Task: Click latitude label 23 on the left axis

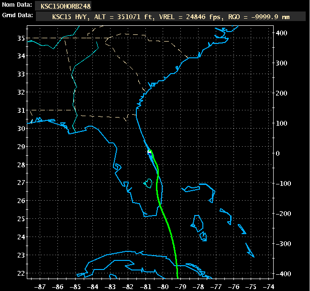Action: tap(21, 256)
